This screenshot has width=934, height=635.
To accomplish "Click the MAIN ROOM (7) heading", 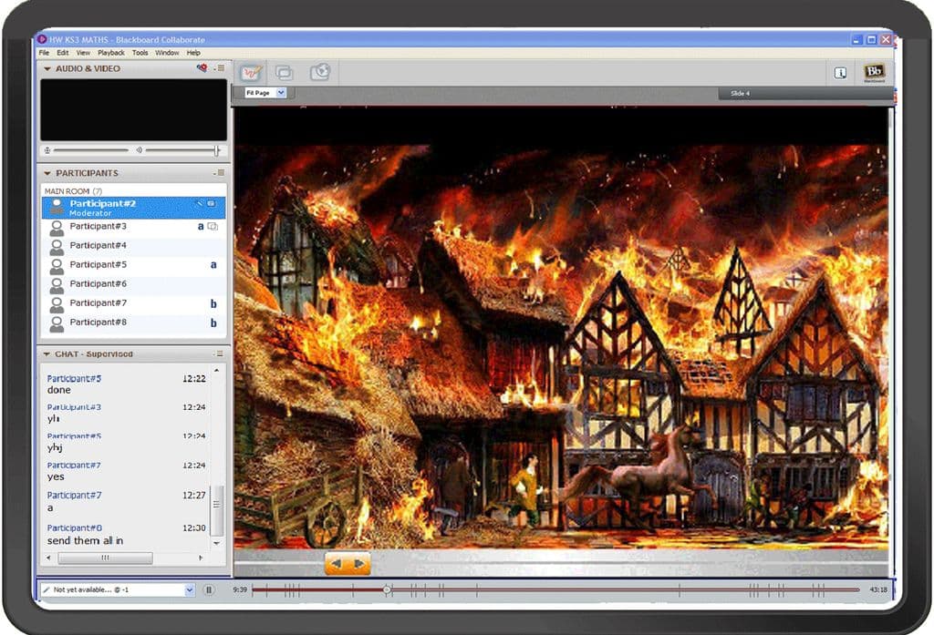I will (x=73, y=191).
